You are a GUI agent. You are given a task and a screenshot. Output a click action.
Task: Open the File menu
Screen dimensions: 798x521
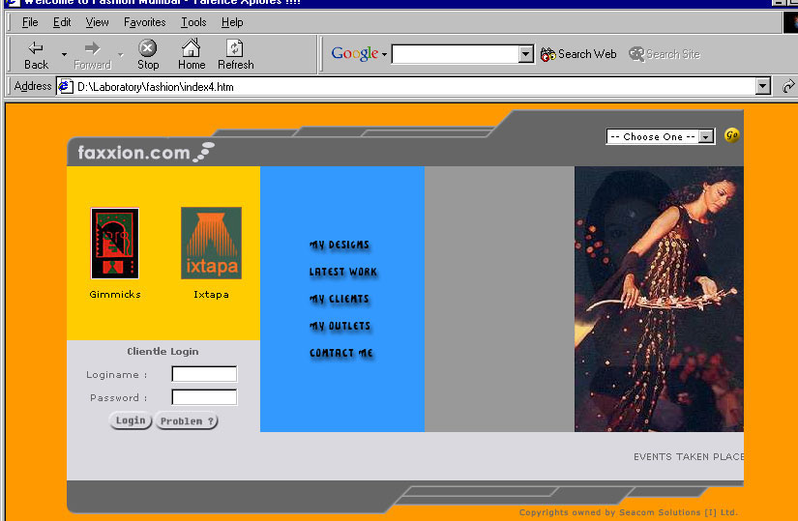pos(30,22)
